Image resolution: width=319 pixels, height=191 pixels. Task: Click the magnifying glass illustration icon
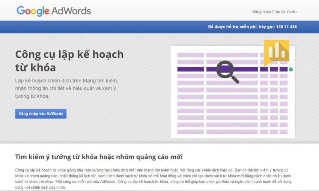click(x=227, y=72)
